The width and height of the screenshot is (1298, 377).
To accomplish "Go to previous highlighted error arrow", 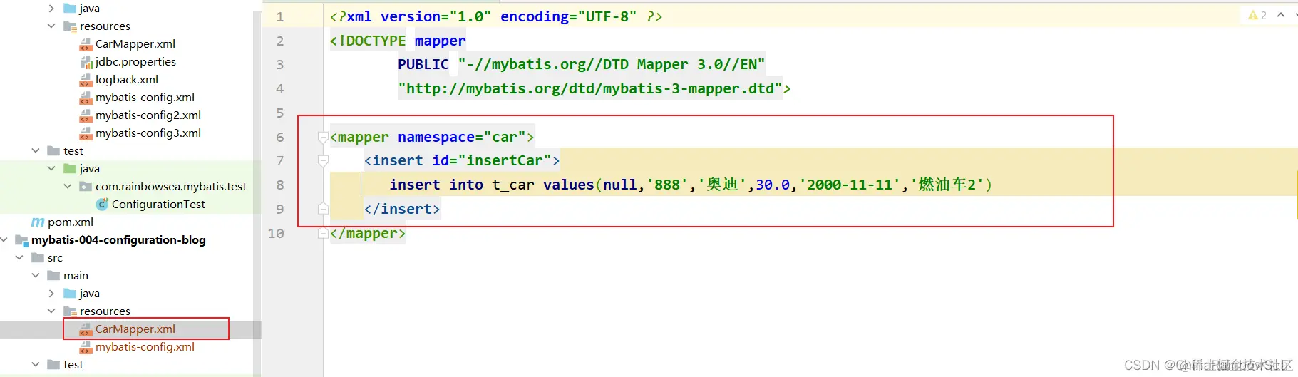I will [x=1281, y=15].
